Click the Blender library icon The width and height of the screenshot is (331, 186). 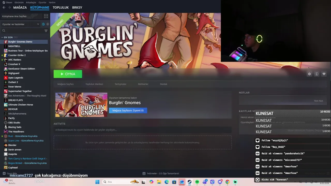6,145
